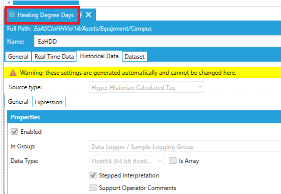Select the Historical Data tab
The width and height of the screenshot is (281, 194).
coord(99,56)
